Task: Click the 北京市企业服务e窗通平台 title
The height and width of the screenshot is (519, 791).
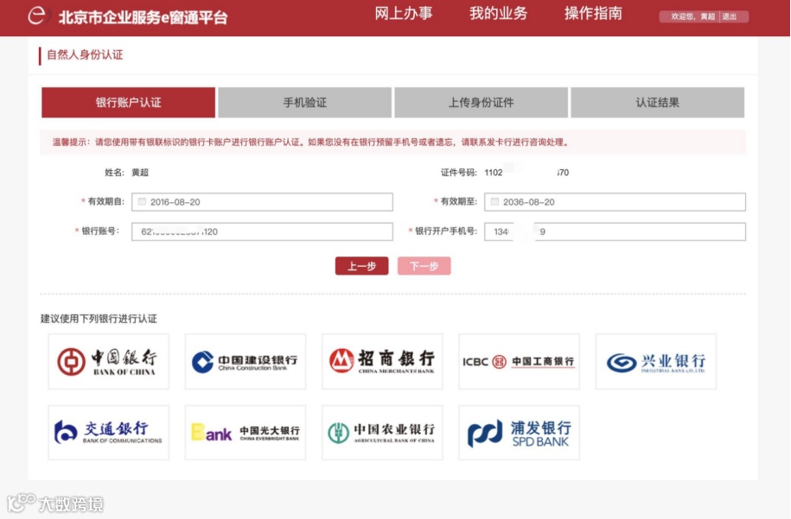Action: point(144,17)
